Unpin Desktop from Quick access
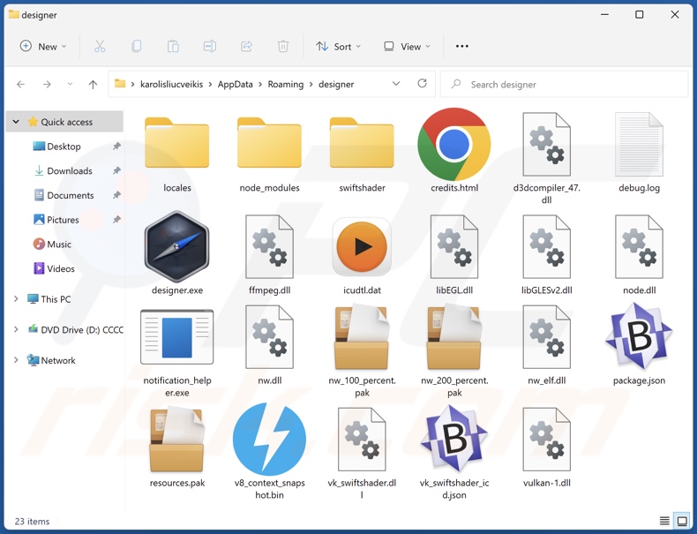Image resolution: width=697 pixels, height=534 pixels. [116, 147]
